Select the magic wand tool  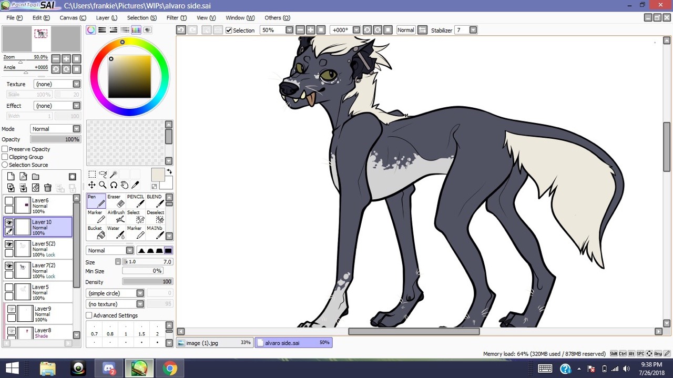(x=114, y=175)
